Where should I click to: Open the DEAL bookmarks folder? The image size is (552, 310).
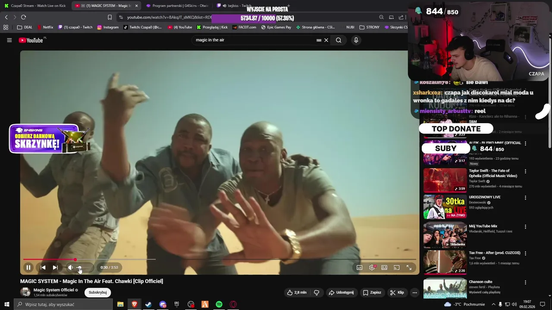(25, 27)
